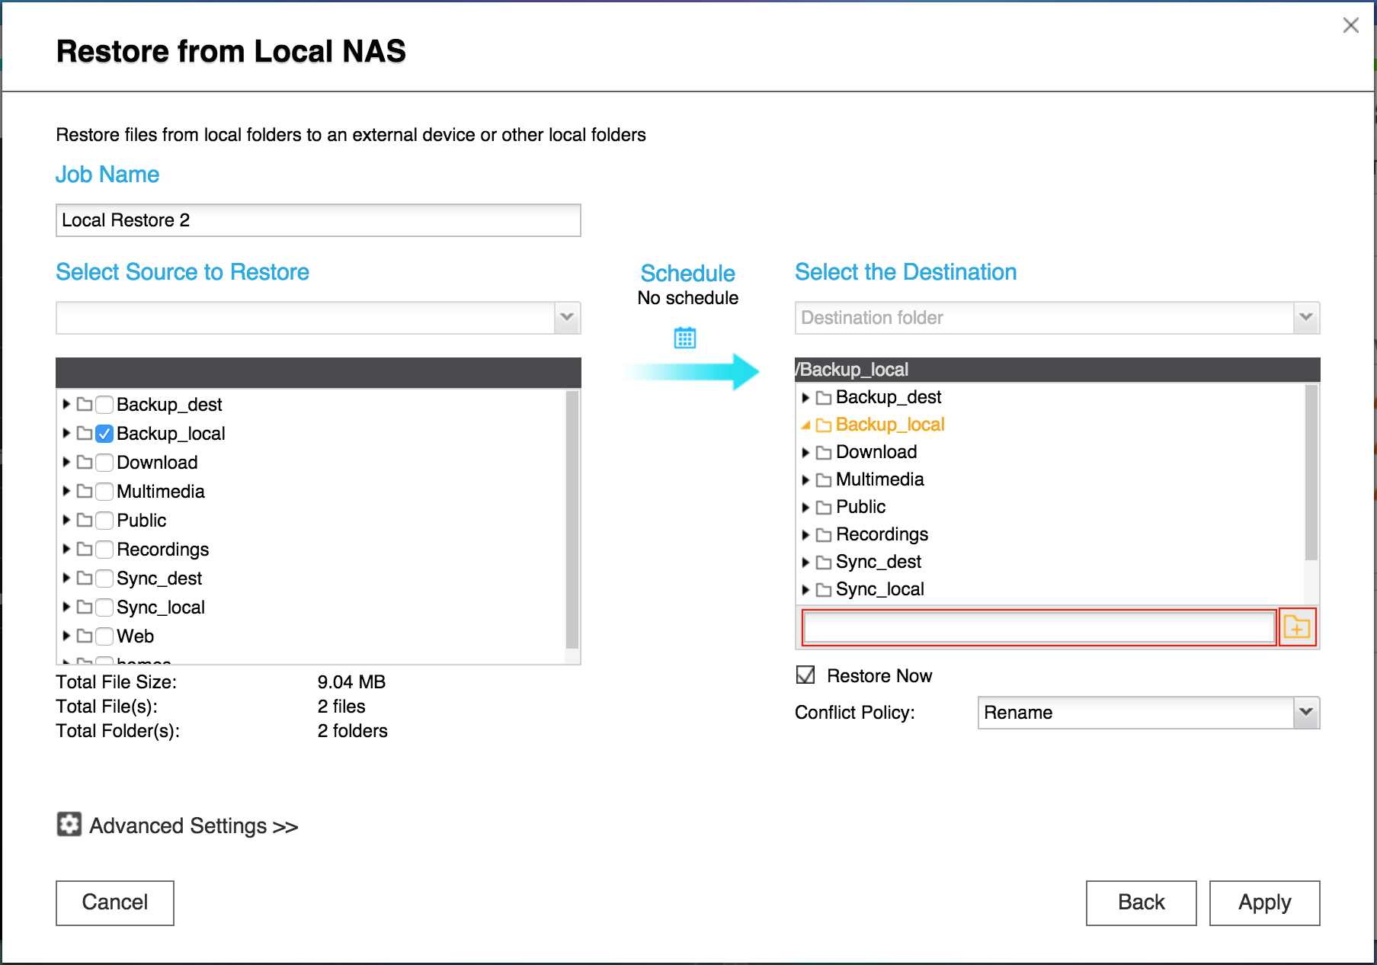This screenshot has height=965, width=1377.
Task: Click the Advanced Settings gear icon
Action: point(69,824)
